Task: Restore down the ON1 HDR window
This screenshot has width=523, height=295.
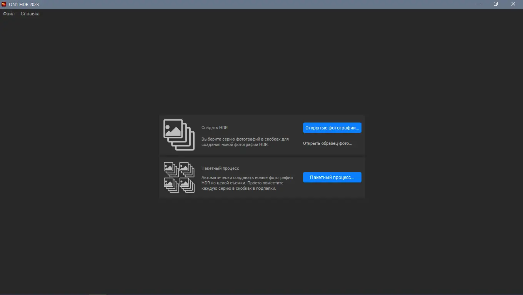Action: click(x=496, y=4)
